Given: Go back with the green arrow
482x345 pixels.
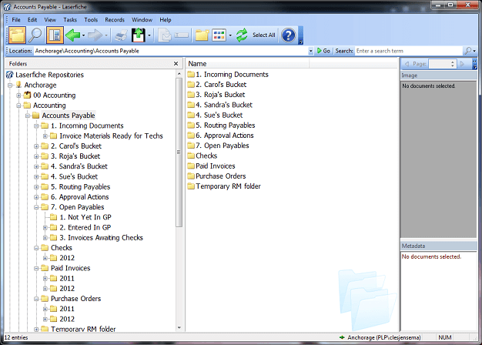Looking at the screenshot, I should click(73, 35).
